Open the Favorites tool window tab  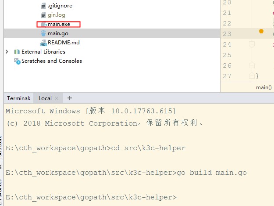1,192
